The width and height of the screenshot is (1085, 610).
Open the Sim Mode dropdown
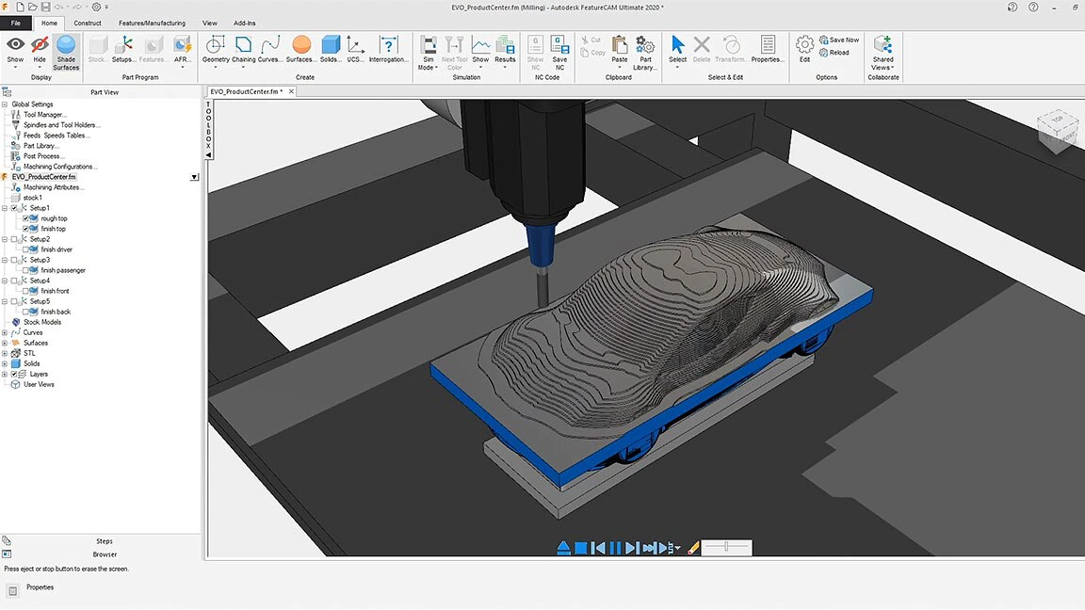pos(428,63)
